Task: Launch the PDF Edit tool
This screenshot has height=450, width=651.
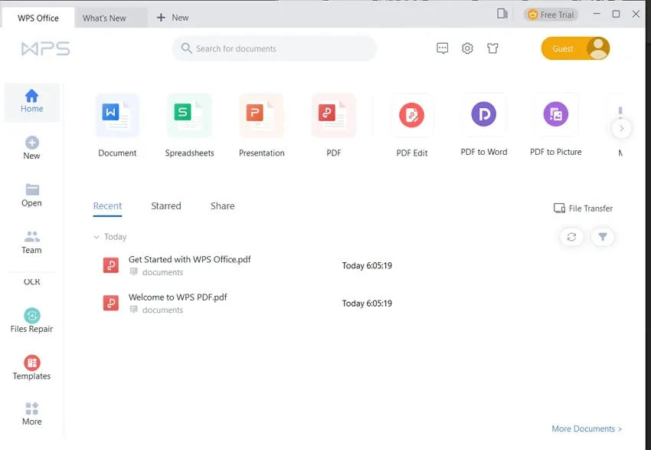Action: (412, 126)
